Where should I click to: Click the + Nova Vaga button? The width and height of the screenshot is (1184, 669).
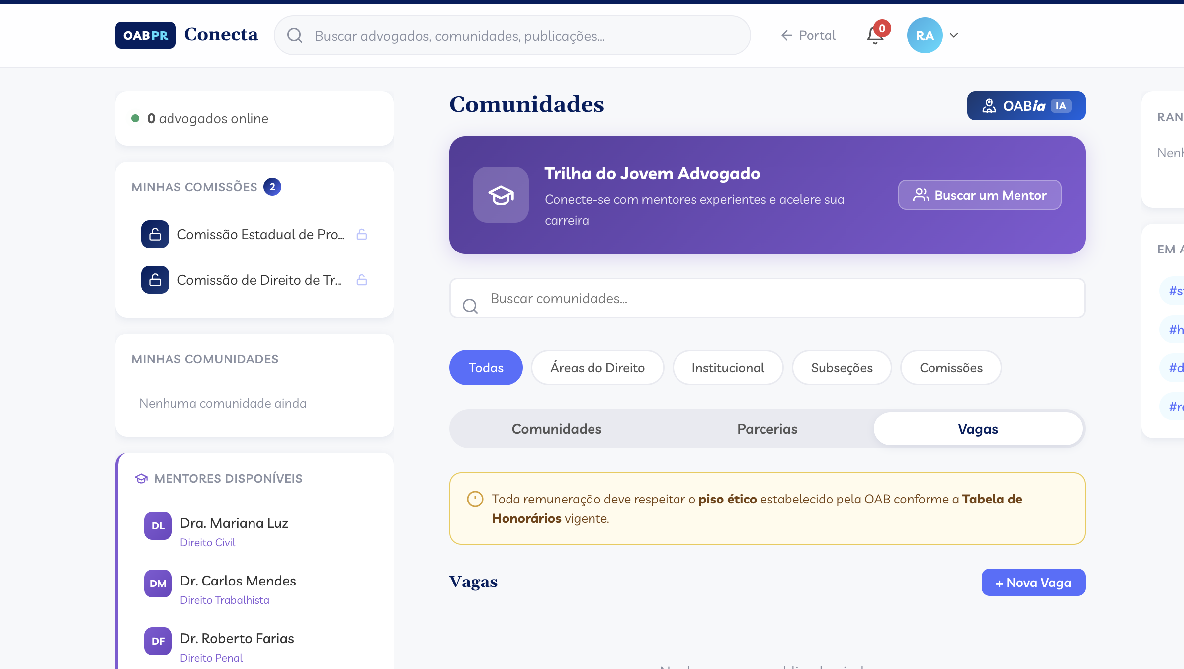pos(1033,582)
